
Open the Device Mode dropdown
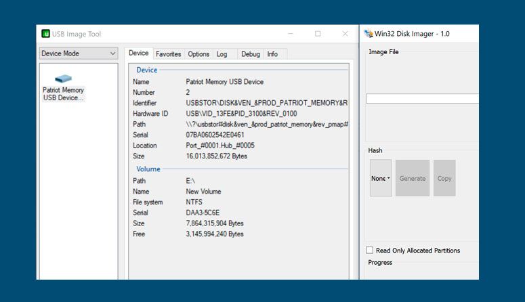point(79,53)
